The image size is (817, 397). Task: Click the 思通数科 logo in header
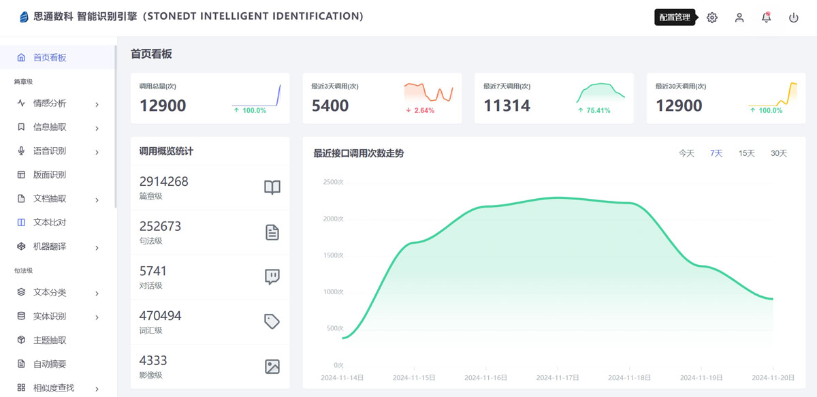pos(25,17)
